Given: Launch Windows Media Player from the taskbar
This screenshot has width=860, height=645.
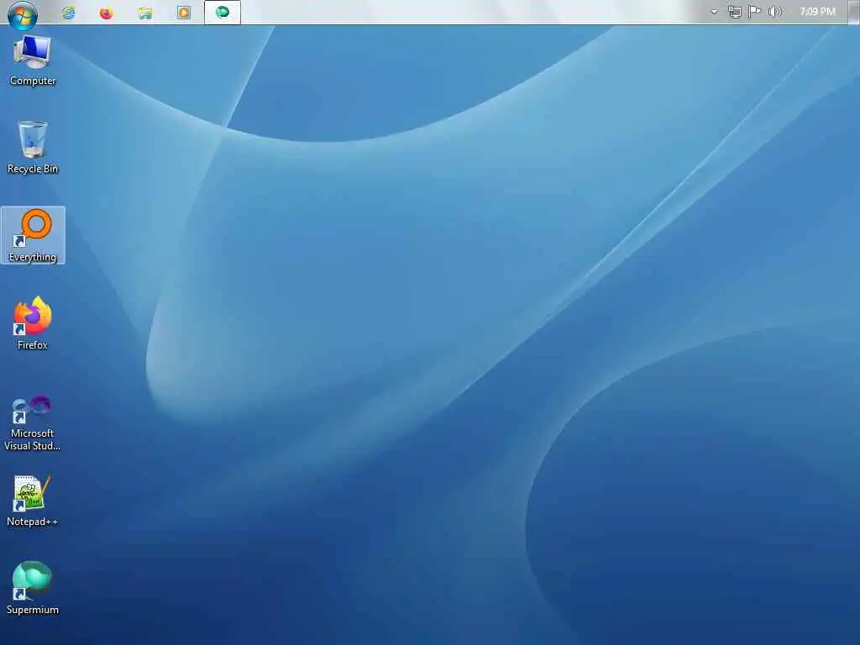Looking at the screenshot, I should click(184, 12).
